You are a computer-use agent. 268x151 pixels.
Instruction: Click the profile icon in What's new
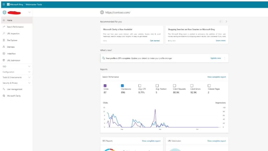click(x=103, y=58)
